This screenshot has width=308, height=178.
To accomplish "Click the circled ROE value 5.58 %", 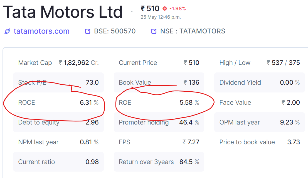I will click(189, 103).
